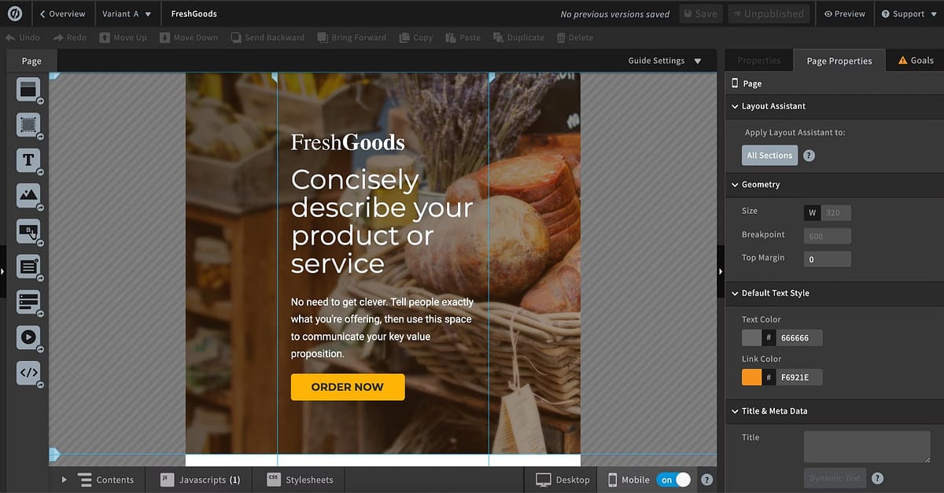Switch to the Properties tab

click(x=759, y=61)
